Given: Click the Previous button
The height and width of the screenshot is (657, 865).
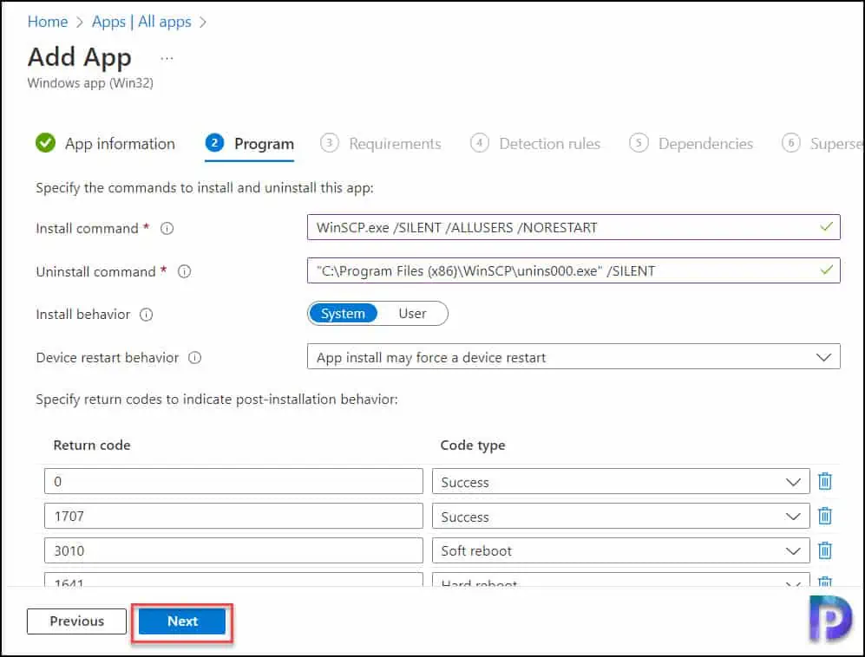Looking at the screenshot, I should coord(76,621).
